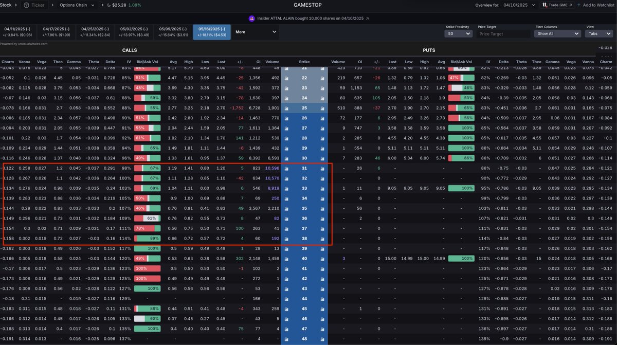The width and height of the screenshot is (617, 345).
Task: Open the Insider ATTAL ALAIN purchase notice
Action: coord(309,18)
